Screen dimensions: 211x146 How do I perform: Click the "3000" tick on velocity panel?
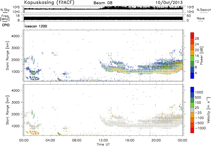pos(15,102)
